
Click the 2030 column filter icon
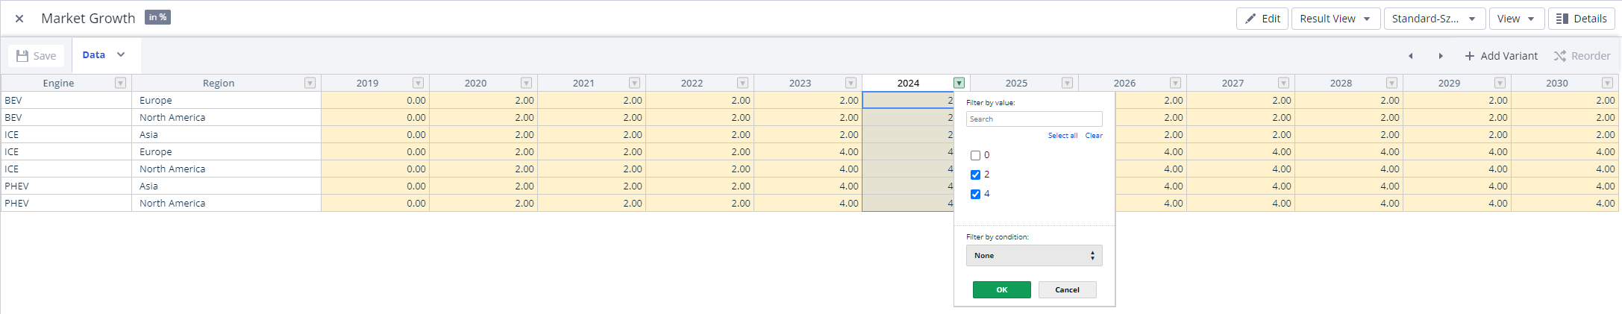click(1607, 83)
